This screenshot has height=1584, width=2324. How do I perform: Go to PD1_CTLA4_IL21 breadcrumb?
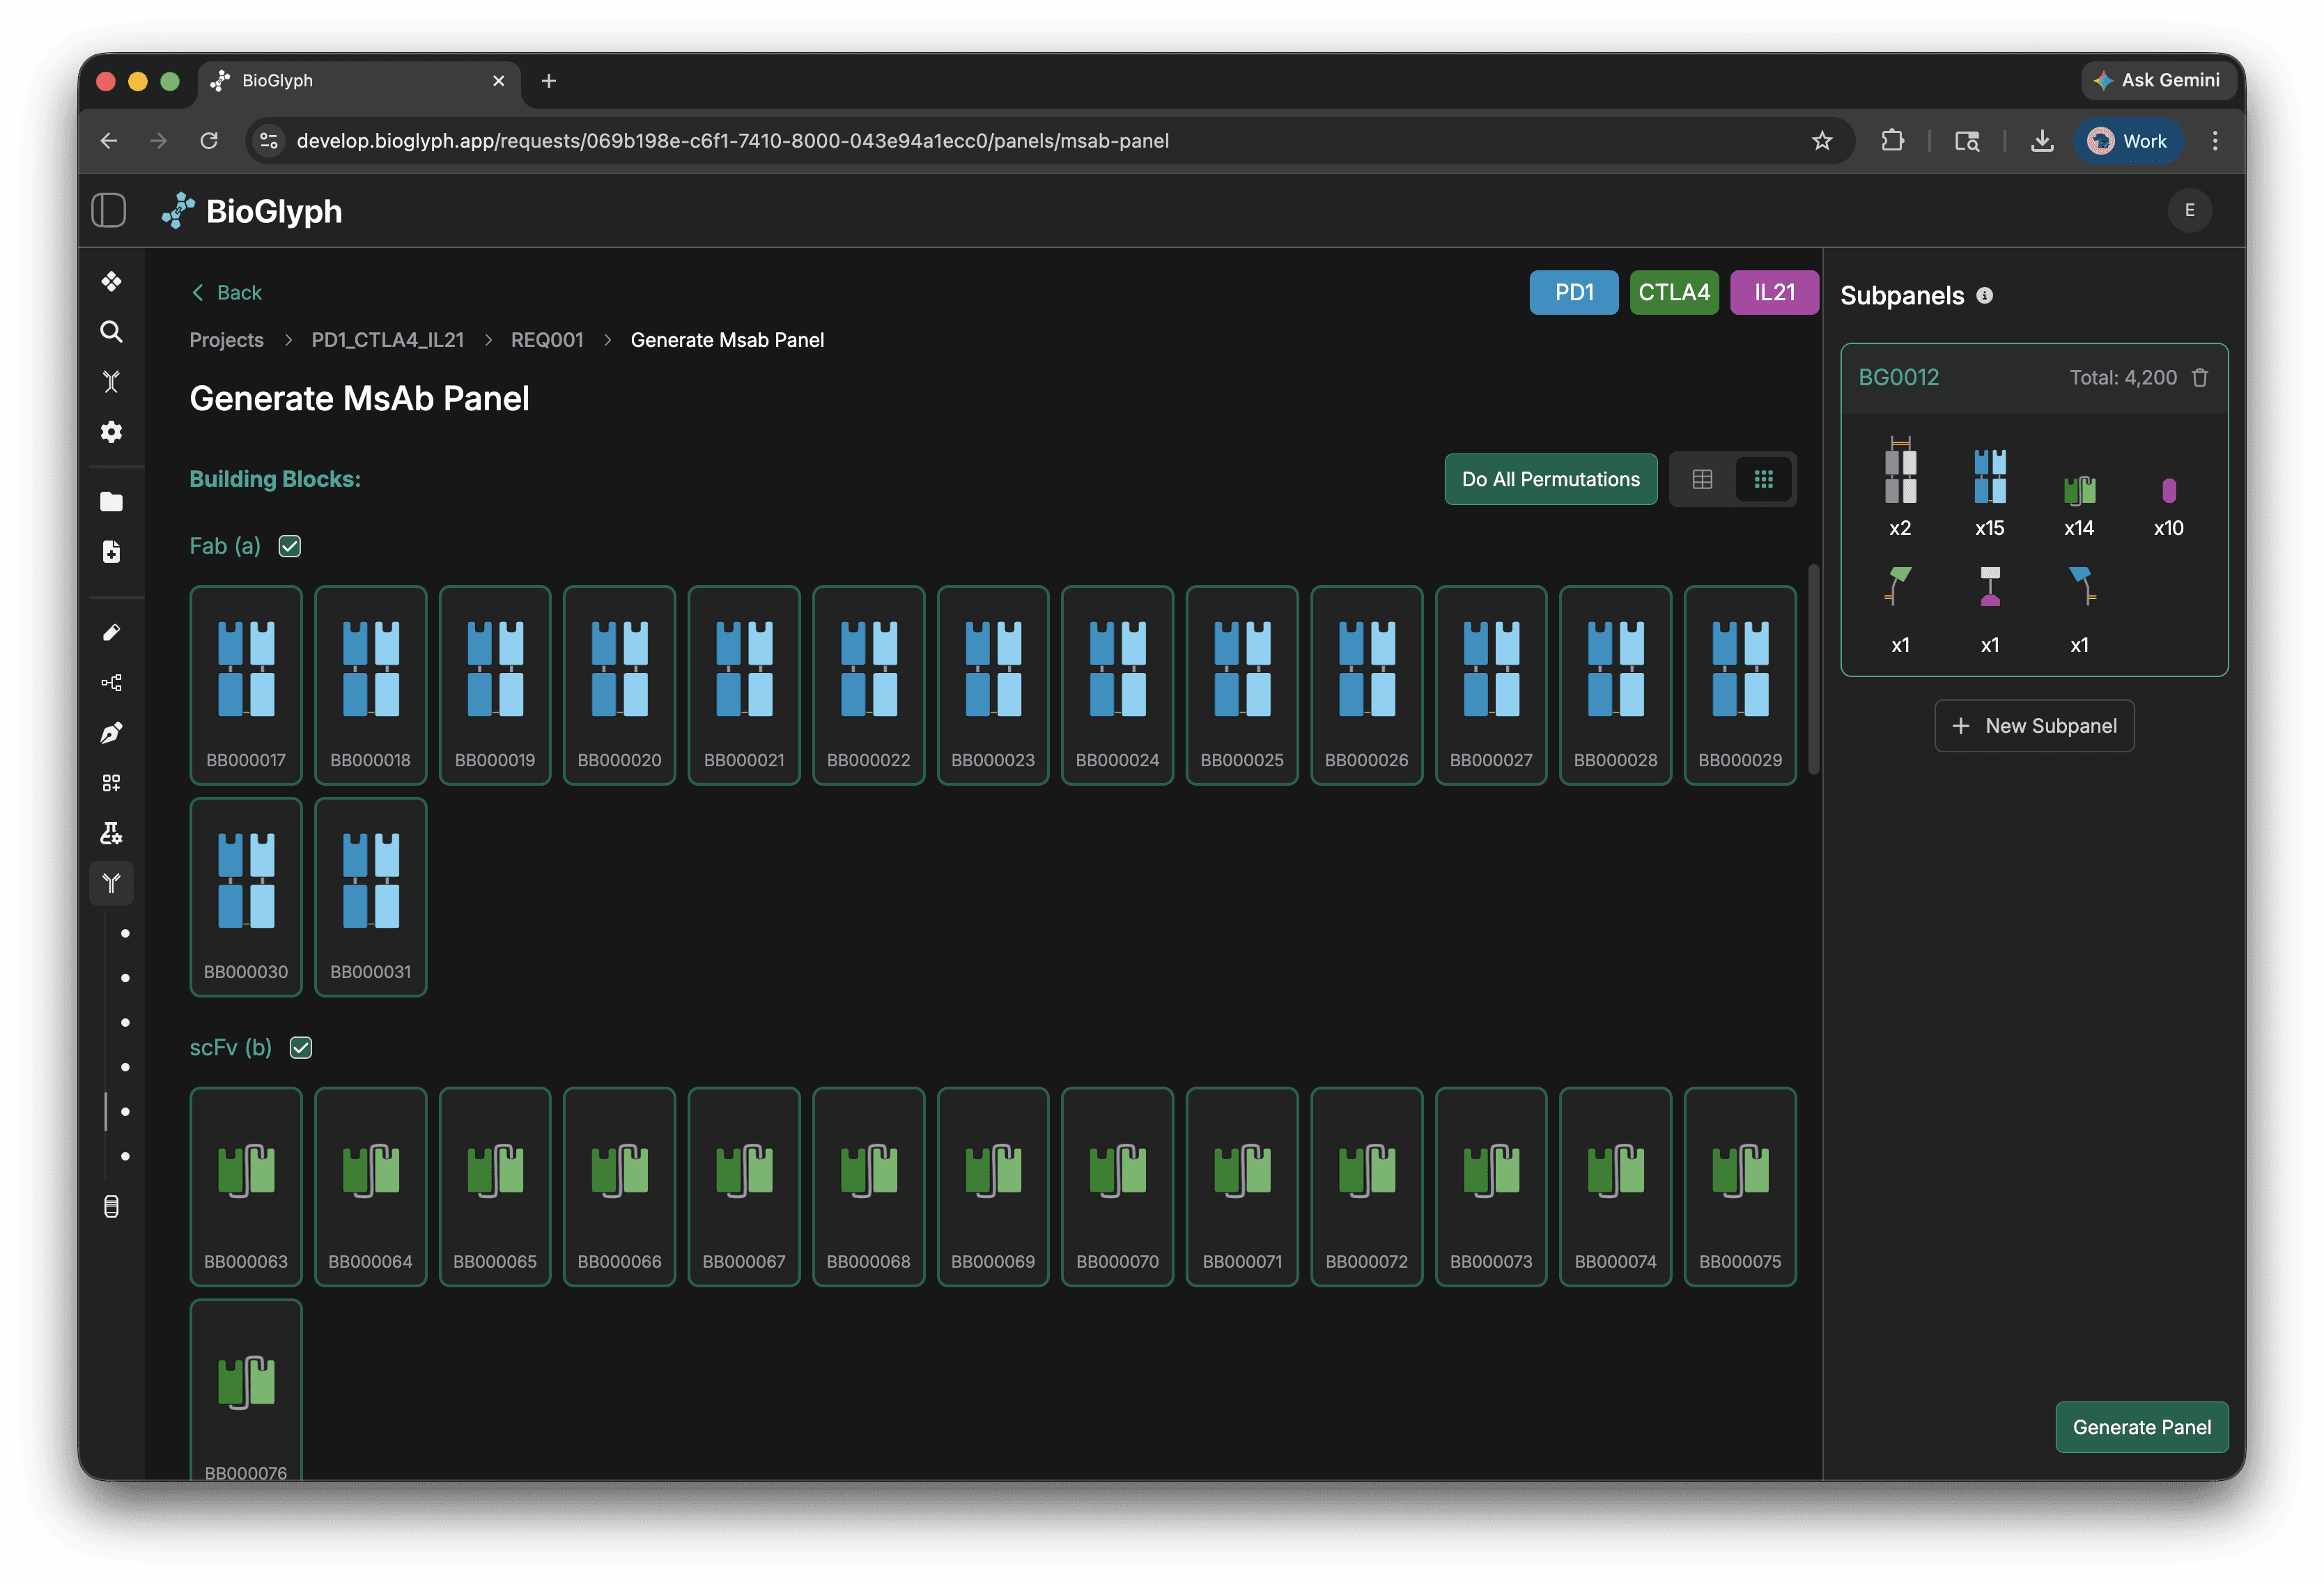387,340
